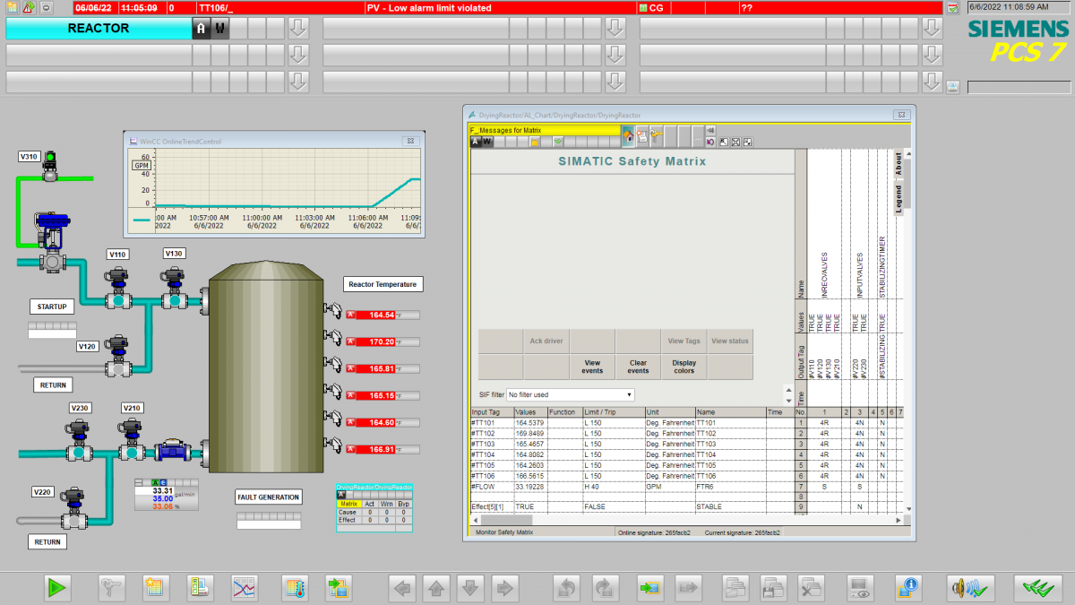Click the down arrow beside the REACTOR area button

click(x=298, y=29)
